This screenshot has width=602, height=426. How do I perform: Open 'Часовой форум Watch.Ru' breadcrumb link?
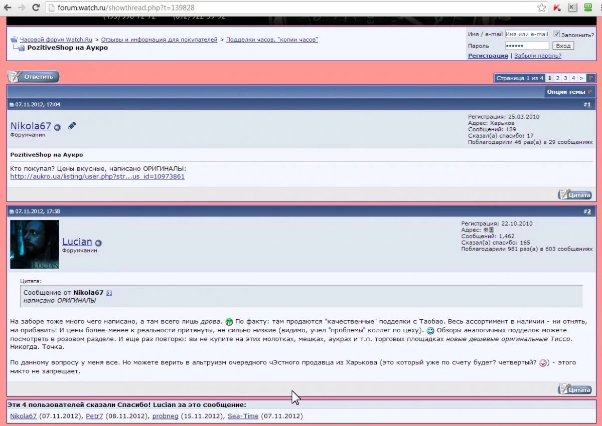click(56, 40)
